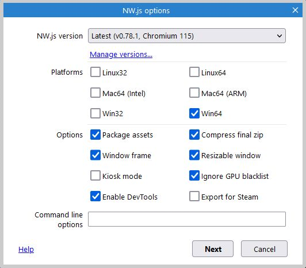The height and width of the screenshot is (268, 306).
Task: Turn off Compress final zip
Action: point(194,135)
